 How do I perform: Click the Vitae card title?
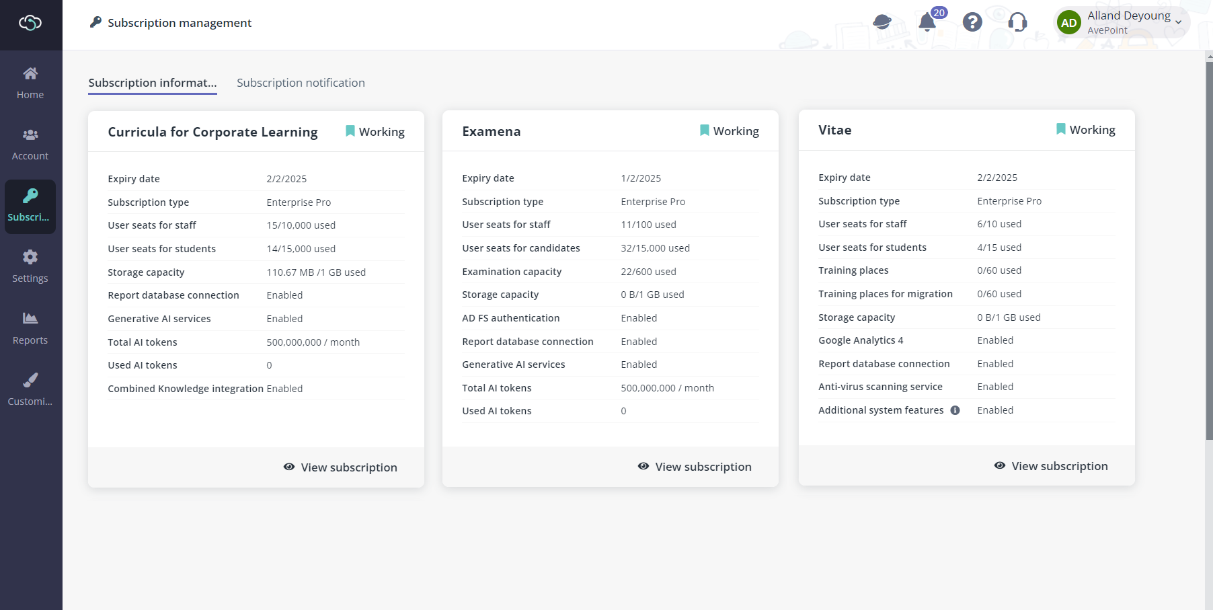click(835, 130)
